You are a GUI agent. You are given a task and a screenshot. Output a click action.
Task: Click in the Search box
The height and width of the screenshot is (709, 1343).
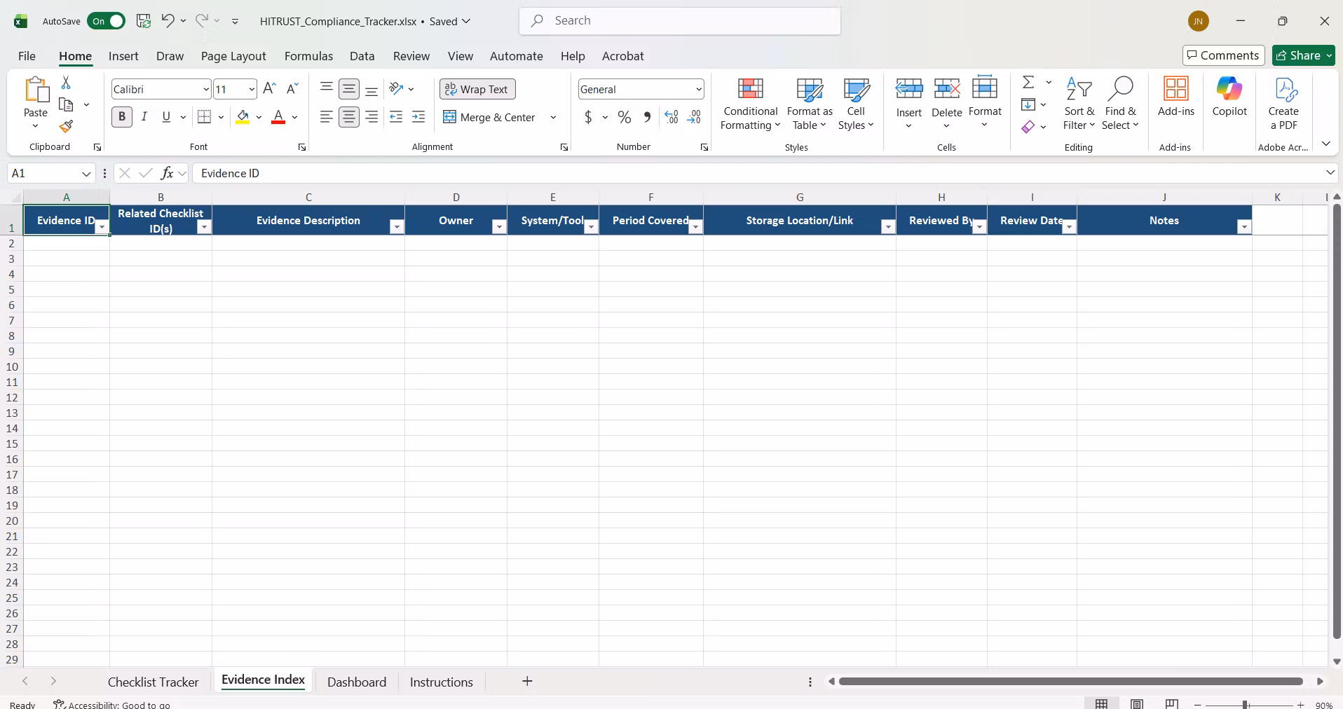[x=680, y=21]
